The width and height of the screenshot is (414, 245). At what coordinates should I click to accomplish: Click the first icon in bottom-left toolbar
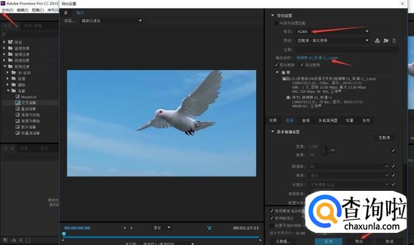coord(5,240)
